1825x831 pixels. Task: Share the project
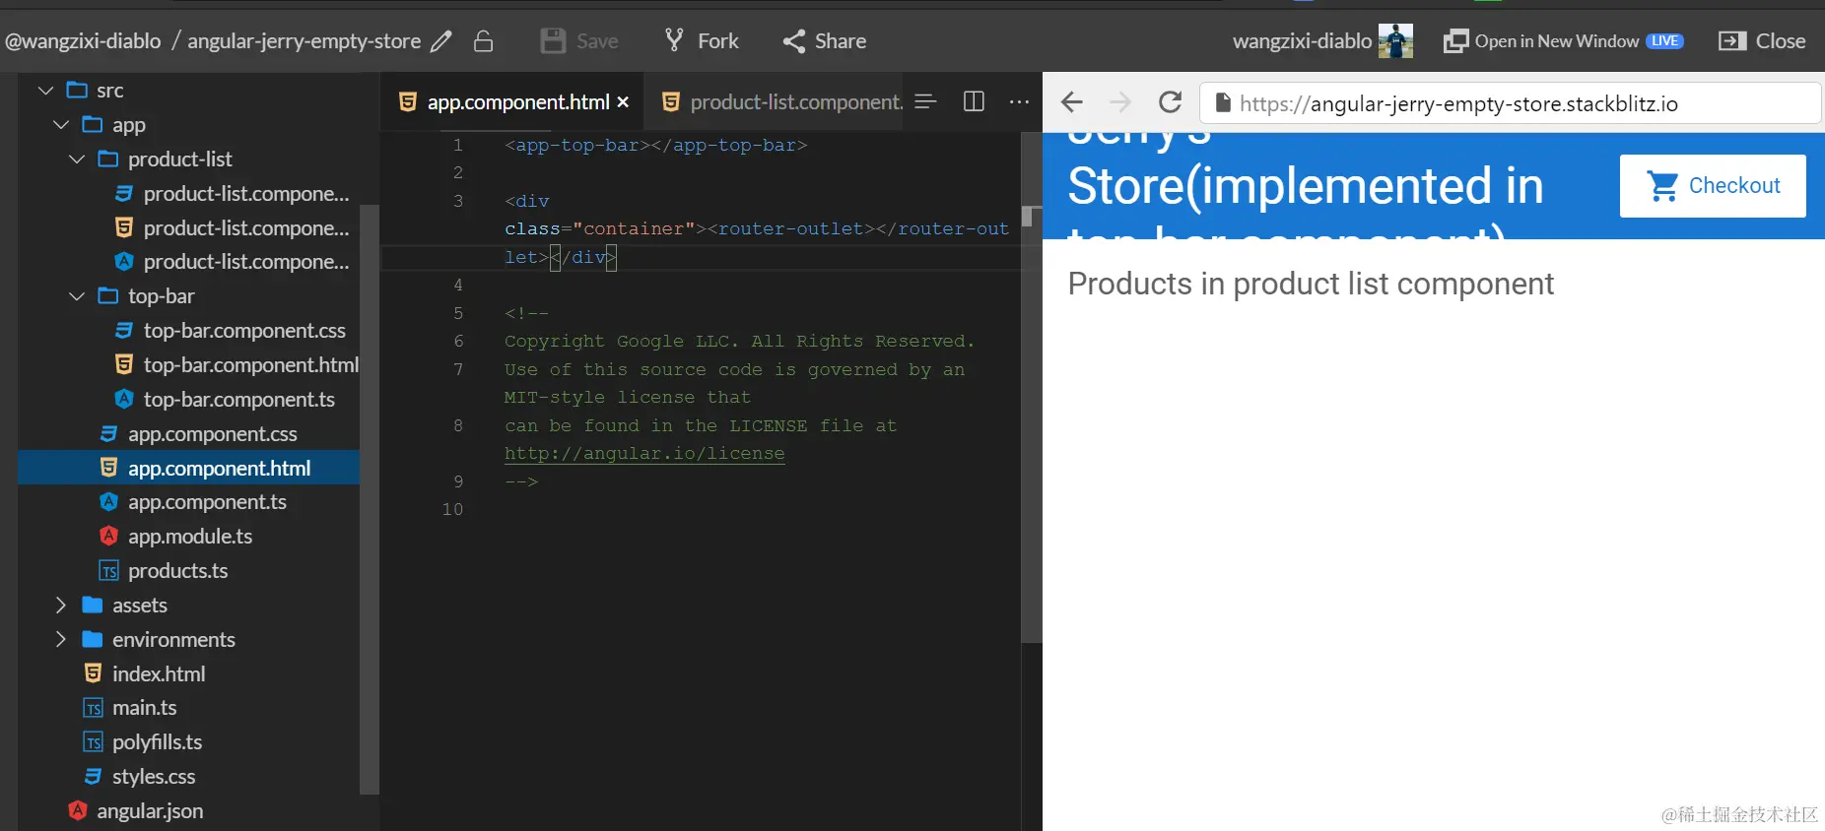click(825, 41)
